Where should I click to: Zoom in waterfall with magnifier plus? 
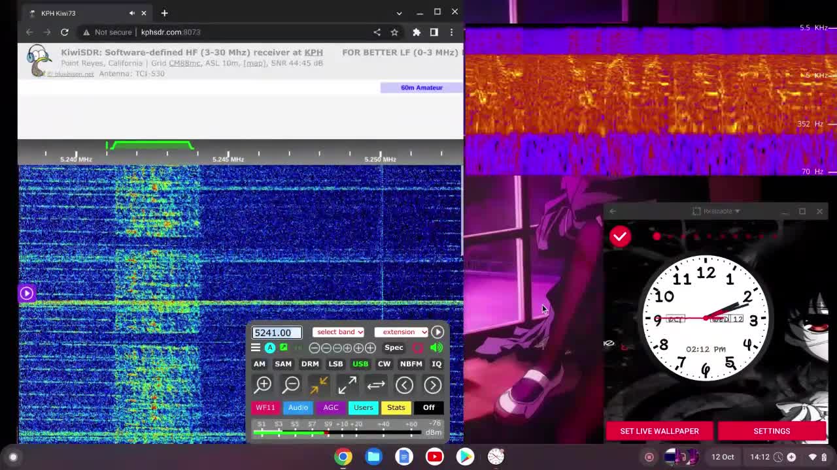point(264,385)
